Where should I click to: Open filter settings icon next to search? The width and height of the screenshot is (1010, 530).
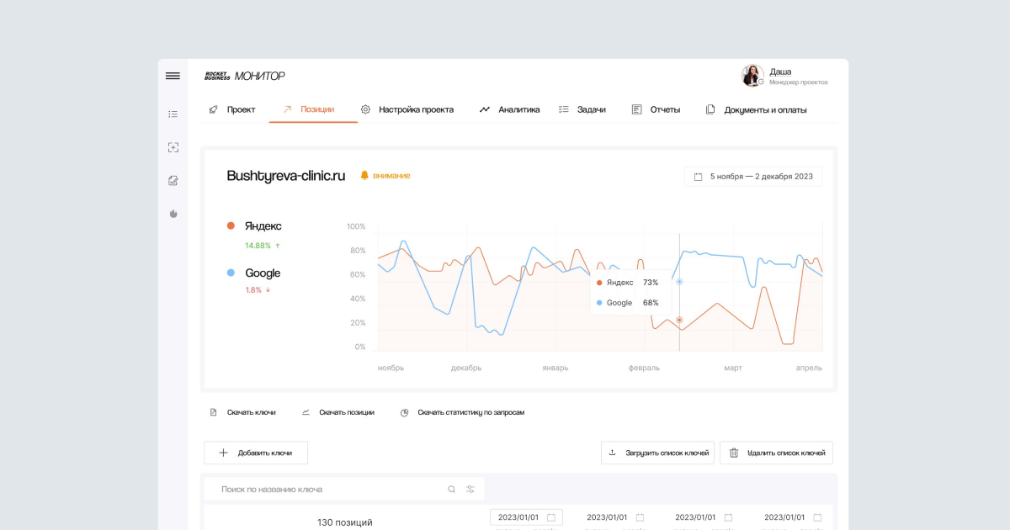[470, 490]
